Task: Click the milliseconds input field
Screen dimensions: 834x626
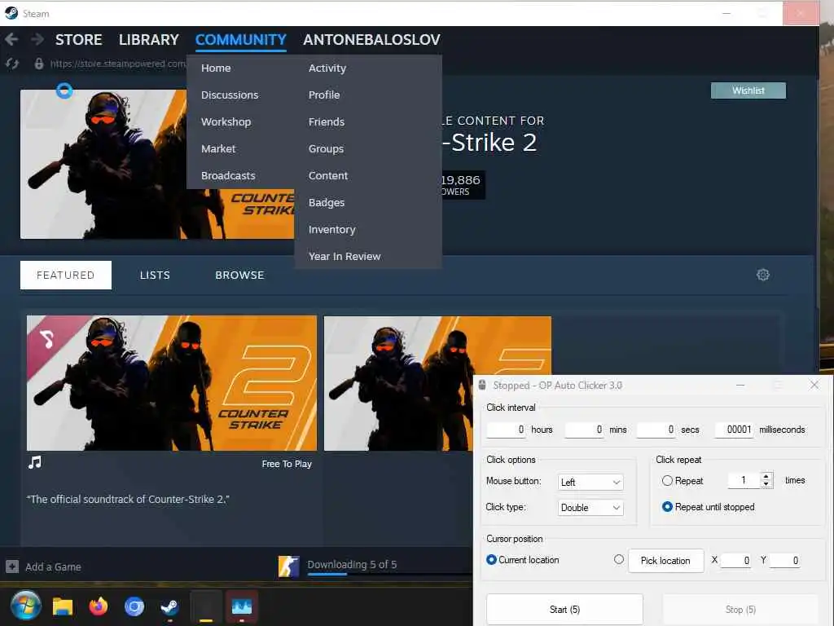Action: pyautogui.click(x=734, y=430)
